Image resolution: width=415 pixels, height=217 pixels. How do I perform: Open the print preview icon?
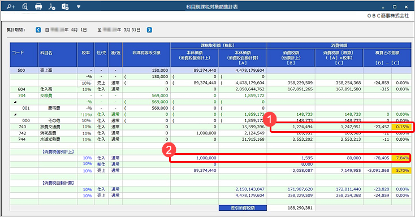click(25, 7)
